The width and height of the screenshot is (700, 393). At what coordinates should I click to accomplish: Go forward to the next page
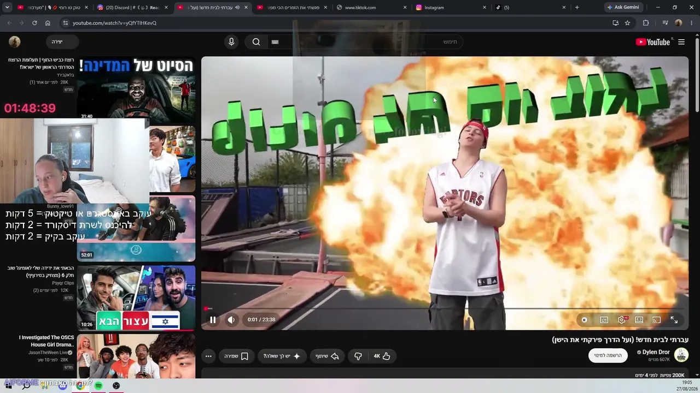click(x=22, y=23)
